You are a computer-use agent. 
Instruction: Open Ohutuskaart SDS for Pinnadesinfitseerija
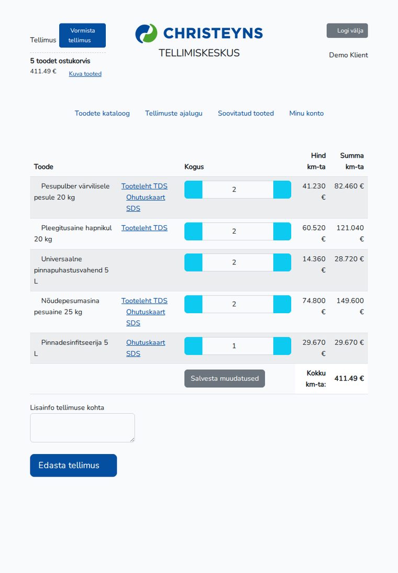click(146, 348)
